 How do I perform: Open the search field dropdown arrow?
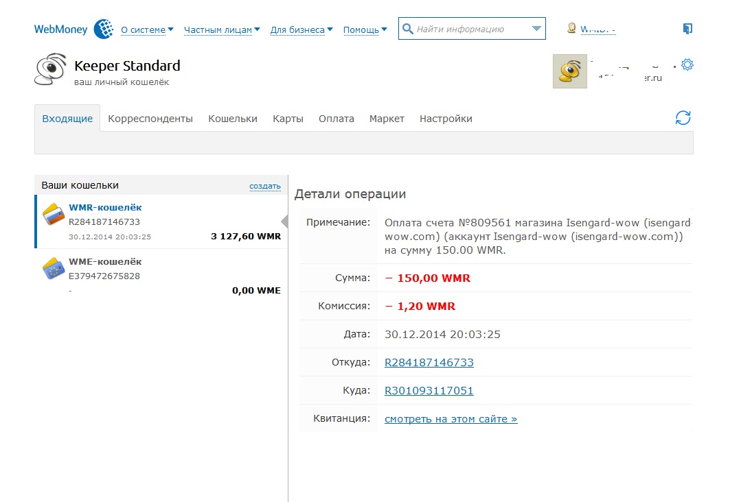tap(536, 28)
